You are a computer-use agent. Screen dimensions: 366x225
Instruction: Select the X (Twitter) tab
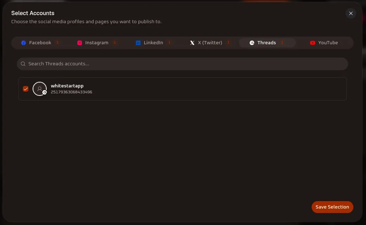[x=209, y=43]
